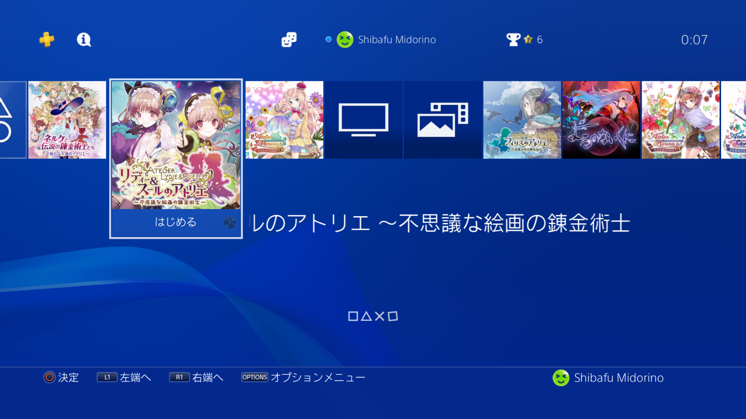746x419 pixels.
Task: Select the Atelier Totori thumbnail at right edge
Action: pos(734,120)
